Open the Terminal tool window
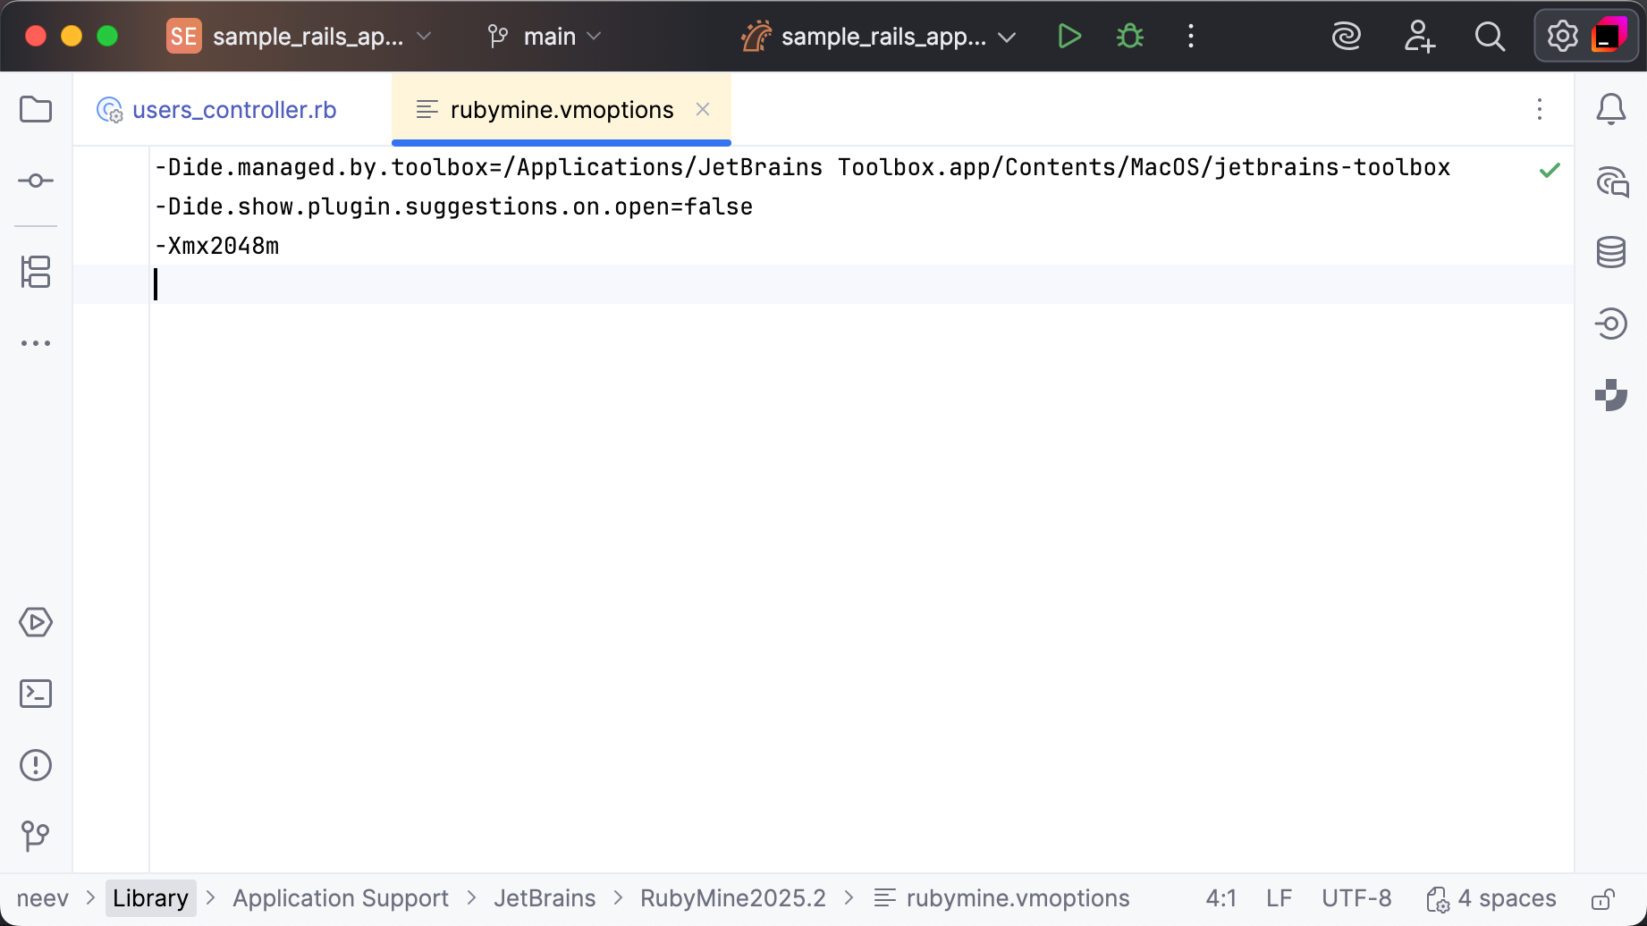Image resolution: width=1647 pixels, height=926 pixels. coord(36,693)
